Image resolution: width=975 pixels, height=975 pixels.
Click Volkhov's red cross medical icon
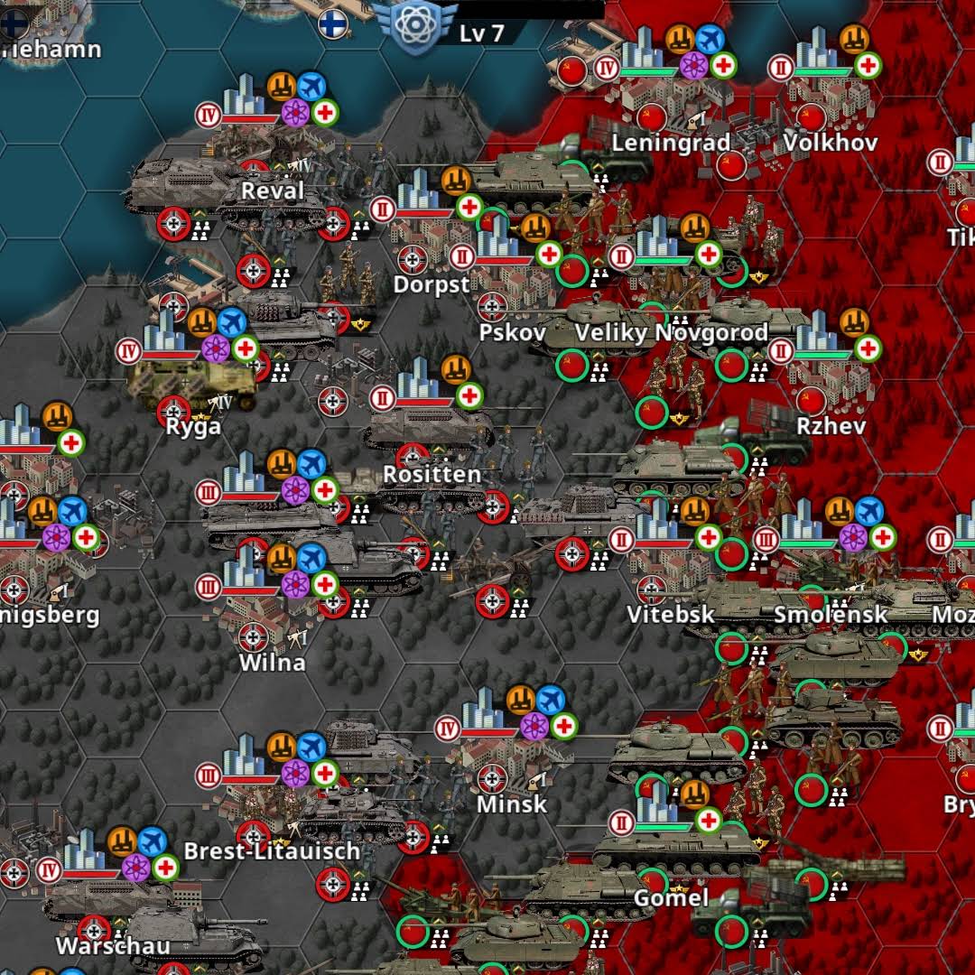click(x=868, y=65)
